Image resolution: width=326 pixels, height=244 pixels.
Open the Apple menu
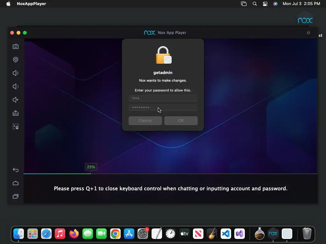coord(8,4)
